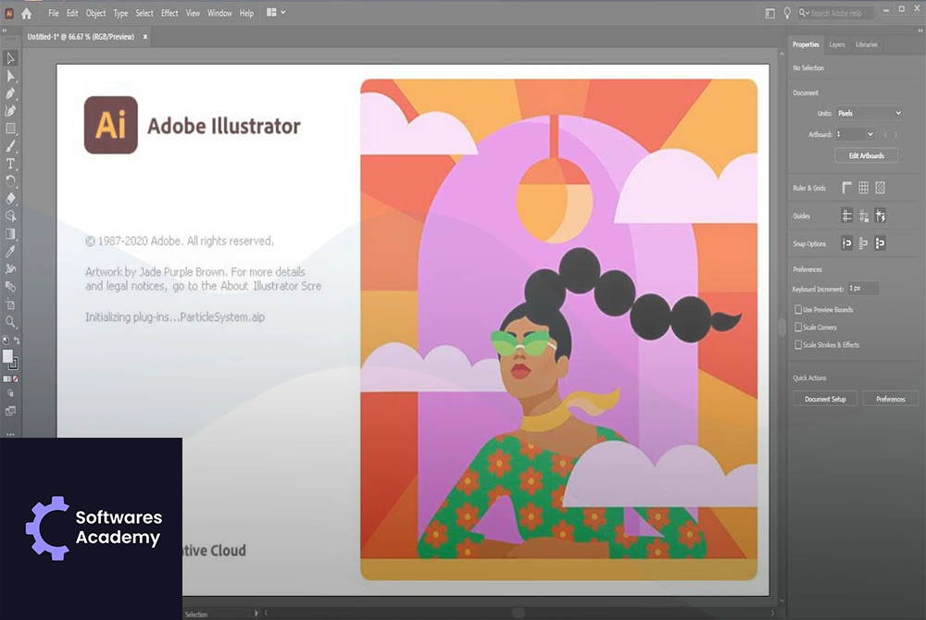Collapse the right panels double-arrow
Viewport: 926px width, 620px height.
click(920, 31)
